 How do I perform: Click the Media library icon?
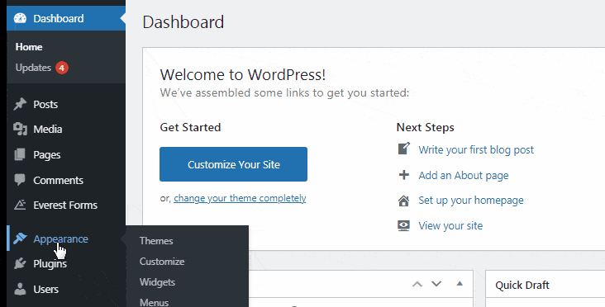[x=20, y=129]
